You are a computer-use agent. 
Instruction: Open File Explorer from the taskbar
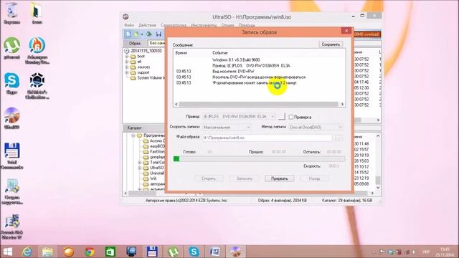(47, 252)
